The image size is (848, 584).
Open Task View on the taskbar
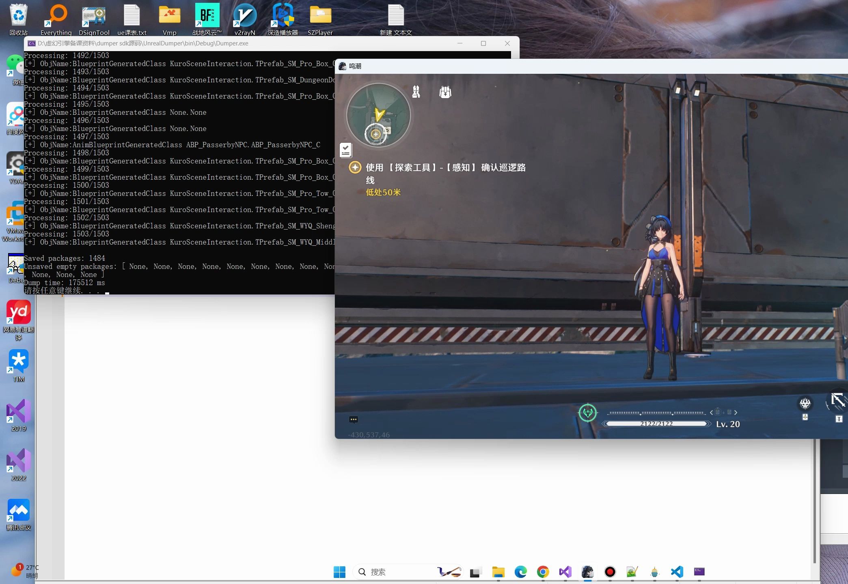(475, 572)
